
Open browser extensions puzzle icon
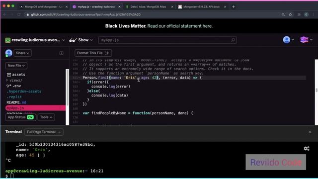[299, 14]
